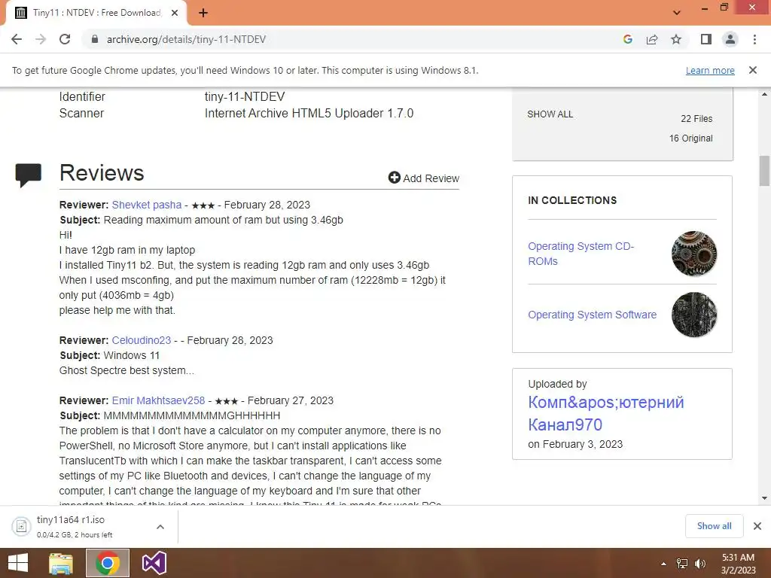Viewport: 771px width, 578px height.
Task: Open a new browser tab
Action: 203,13
